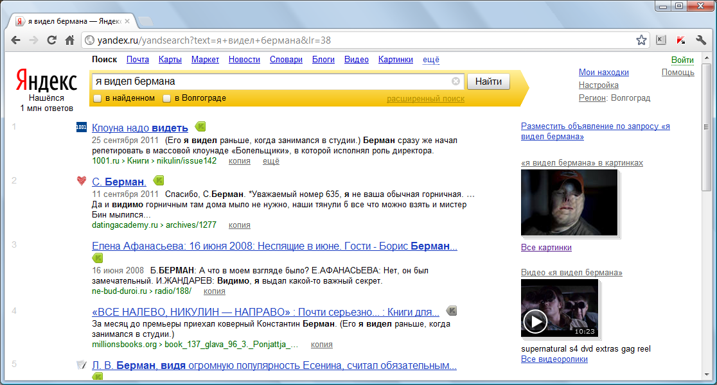
Task: Go forward to the next page
Action: (33, 40)
